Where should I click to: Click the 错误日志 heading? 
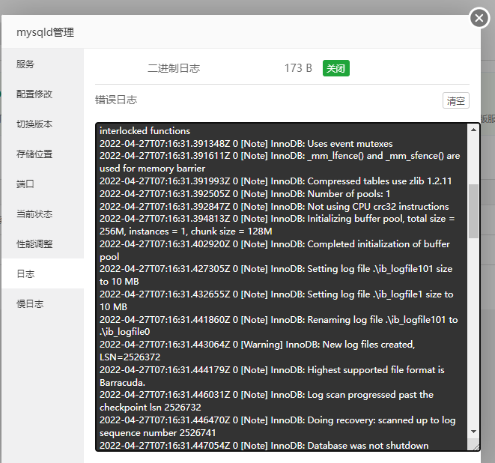116,100
